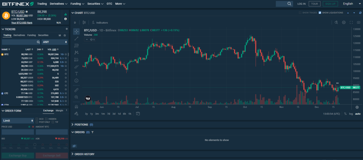The height and width of the screenshot is (160, 363).
Task: Switch tickers to the Securities tab
Action: point(43,35)
